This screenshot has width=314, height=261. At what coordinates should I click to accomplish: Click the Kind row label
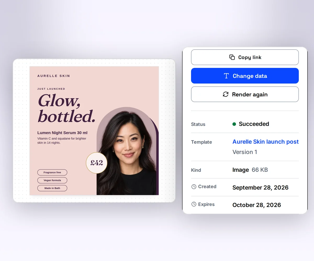(x=196, y=170)
